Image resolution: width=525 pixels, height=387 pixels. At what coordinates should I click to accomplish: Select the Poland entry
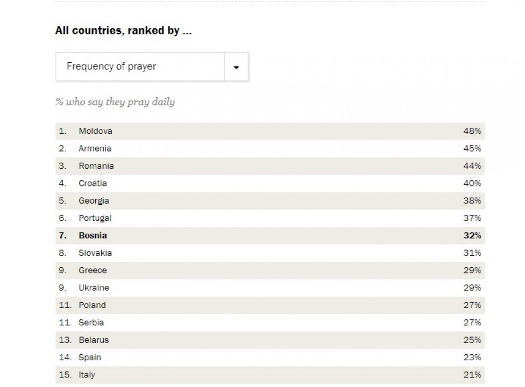pos(92,305)
